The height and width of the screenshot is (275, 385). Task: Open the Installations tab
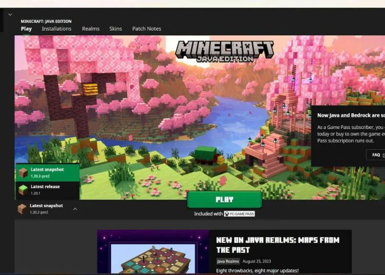[x=56, y=29]
